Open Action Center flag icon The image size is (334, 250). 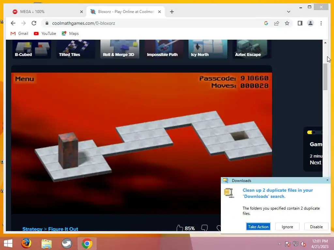[288, 244]
